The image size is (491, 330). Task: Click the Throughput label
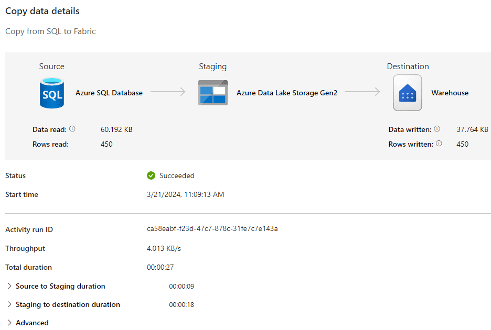(25, 248)
